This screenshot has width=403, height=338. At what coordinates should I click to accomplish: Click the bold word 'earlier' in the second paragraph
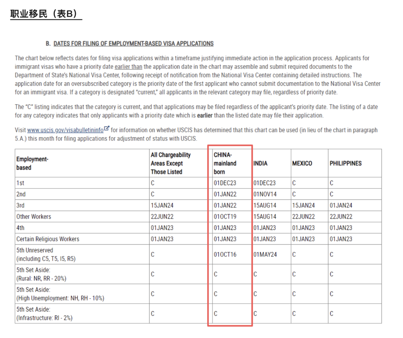point(204,116)
